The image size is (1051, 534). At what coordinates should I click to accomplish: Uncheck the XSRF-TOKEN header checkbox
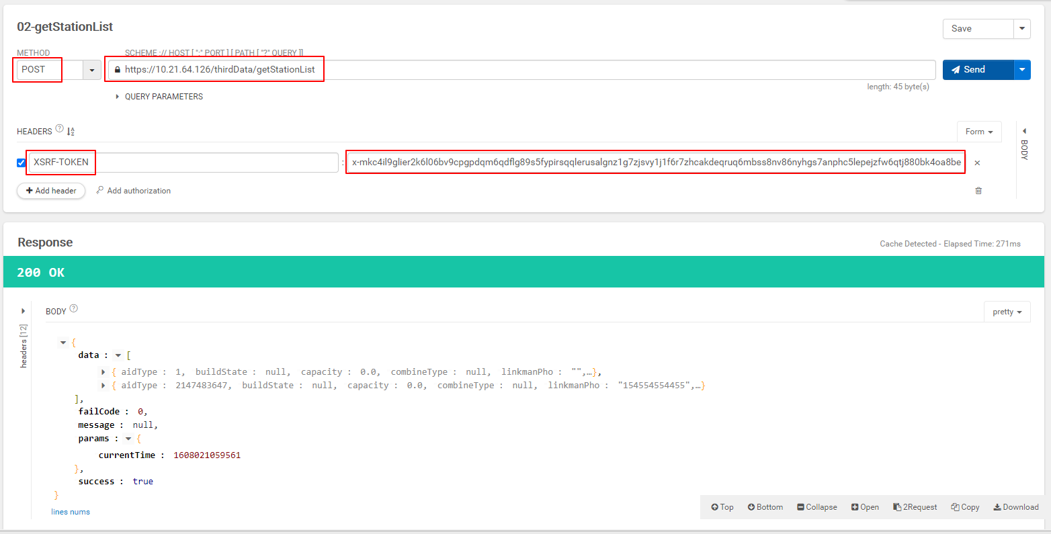(x=22, y=163)
